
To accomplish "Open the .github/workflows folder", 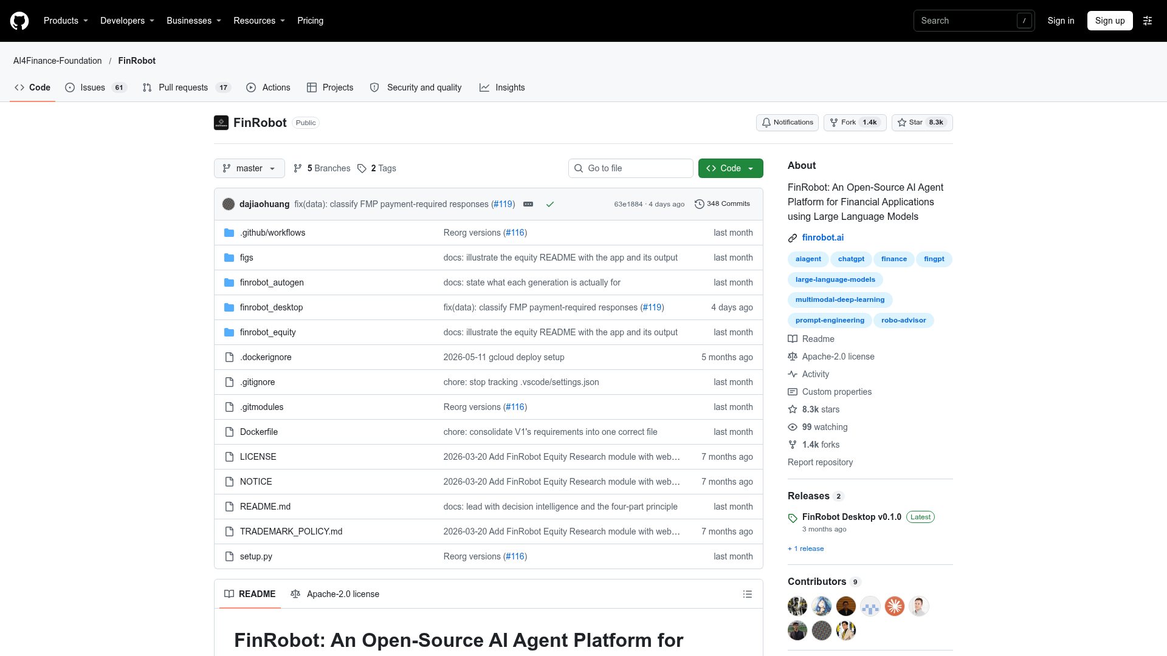I will click(x=272, y=233).
